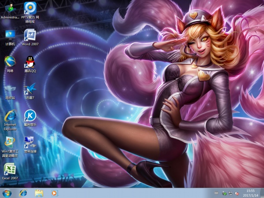The height and width of the screenshot is (198, 264).
Task: Launch the 酷狗音乐 music player shortcut
Action: tap(30, 116)
